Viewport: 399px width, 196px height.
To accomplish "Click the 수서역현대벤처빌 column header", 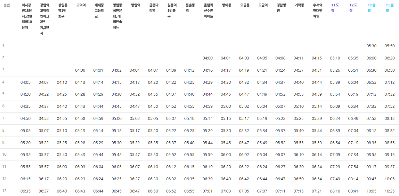I will pyautogui.click(x=316, y=8).
